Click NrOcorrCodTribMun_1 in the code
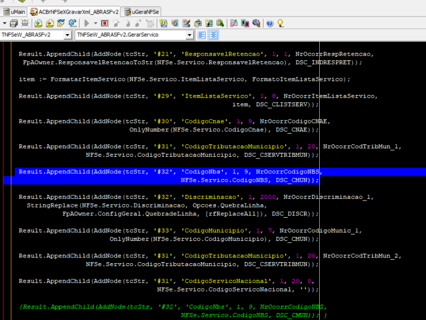 [x=360, y=147]
